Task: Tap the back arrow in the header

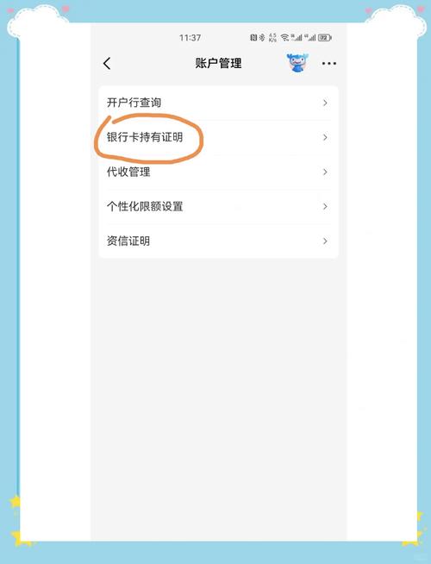Action: 107,64
